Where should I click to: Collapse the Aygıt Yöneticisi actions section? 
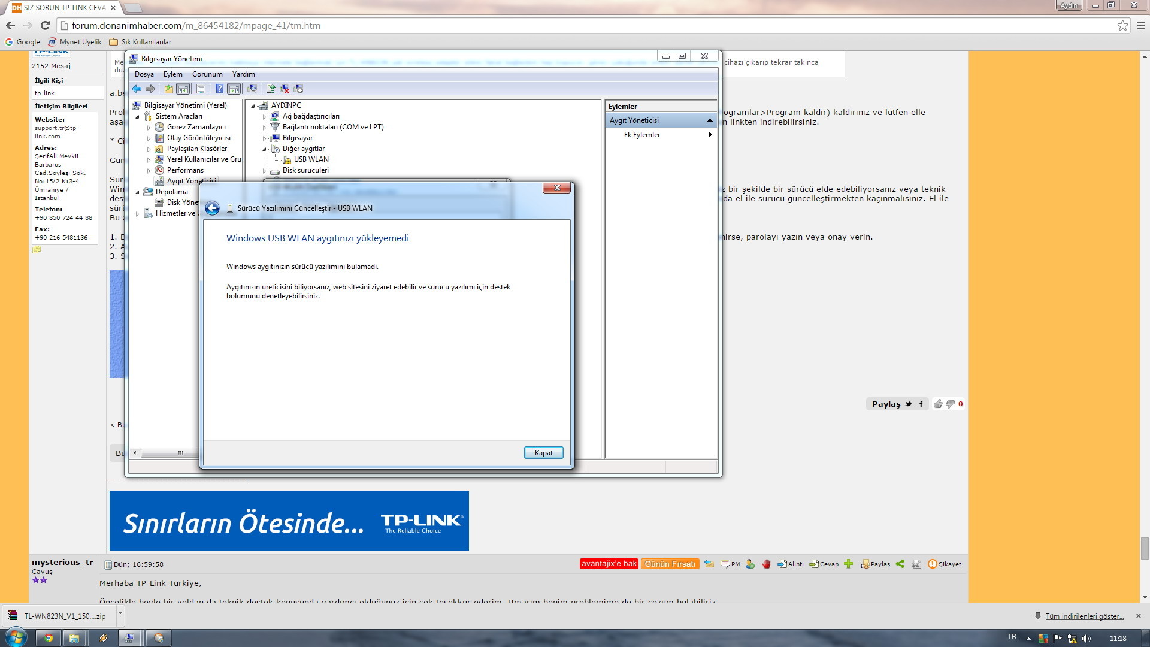(x=710, y=120)
